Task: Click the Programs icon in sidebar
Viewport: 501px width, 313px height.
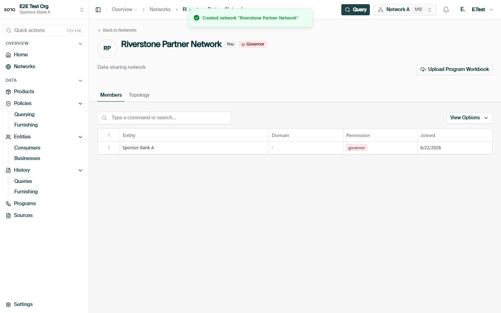Action: pos(8,204)
